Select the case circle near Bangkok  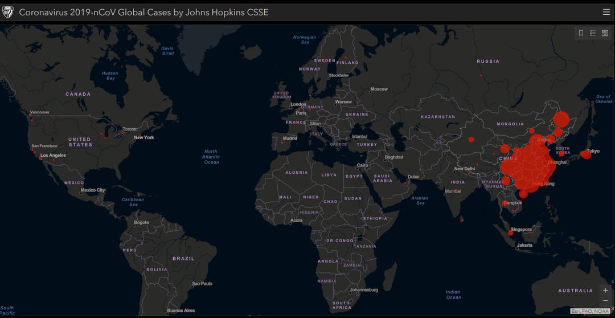click(x=505, y=203)
